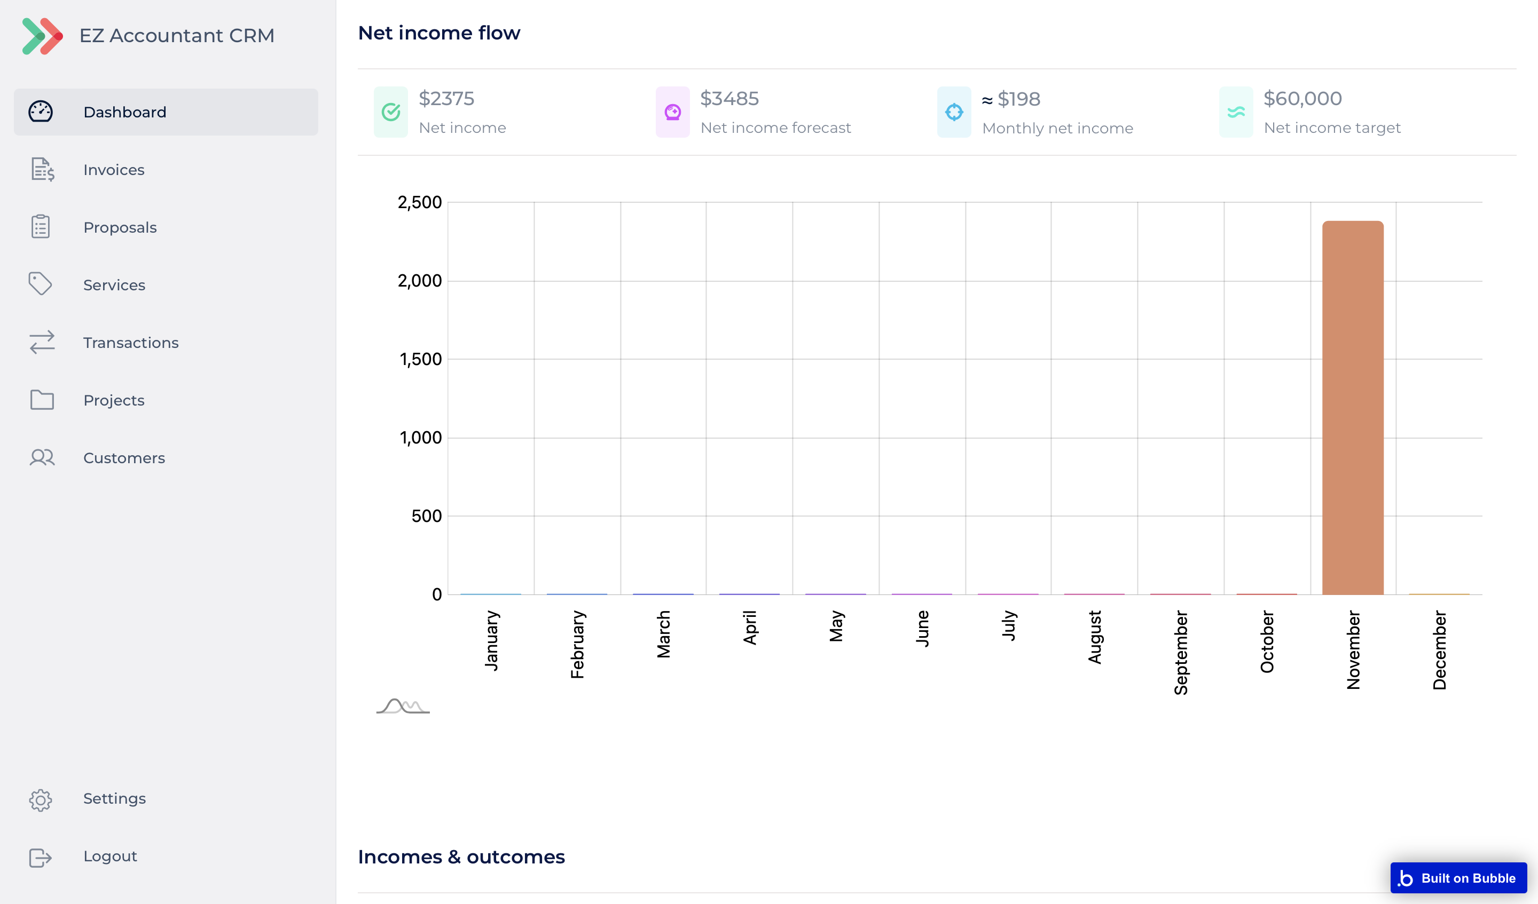Viewport: 1538px width, 904px height.
Task: Select the Customers sidebar entry
Action: [x=124, y=457]
